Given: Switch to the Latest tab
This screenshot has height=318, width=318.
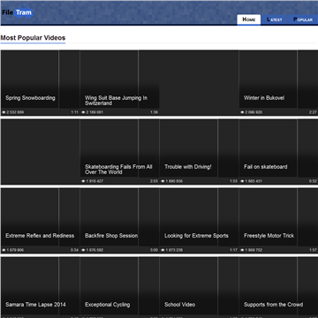Looking at the screenshot, I should (x=275, y=19).
